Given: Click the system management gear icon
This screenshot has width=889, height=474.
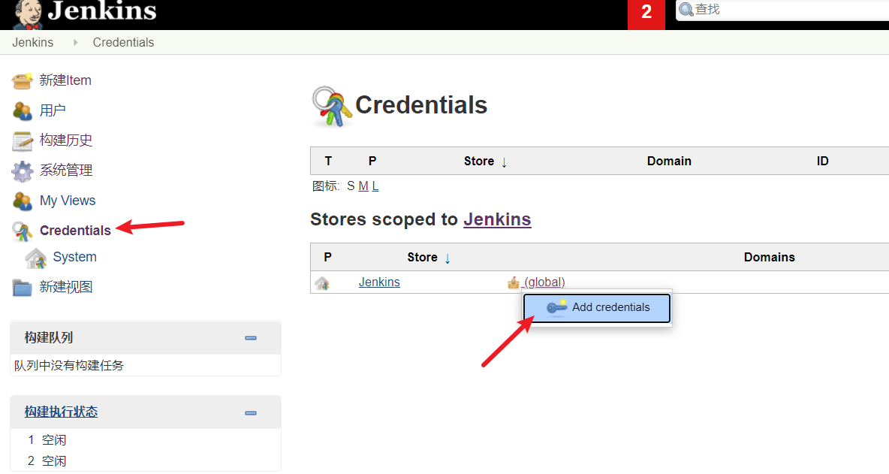Looking at the screenshot, I should point(22,171).
